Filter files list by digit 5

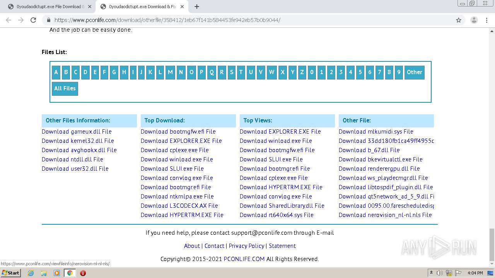360,72
